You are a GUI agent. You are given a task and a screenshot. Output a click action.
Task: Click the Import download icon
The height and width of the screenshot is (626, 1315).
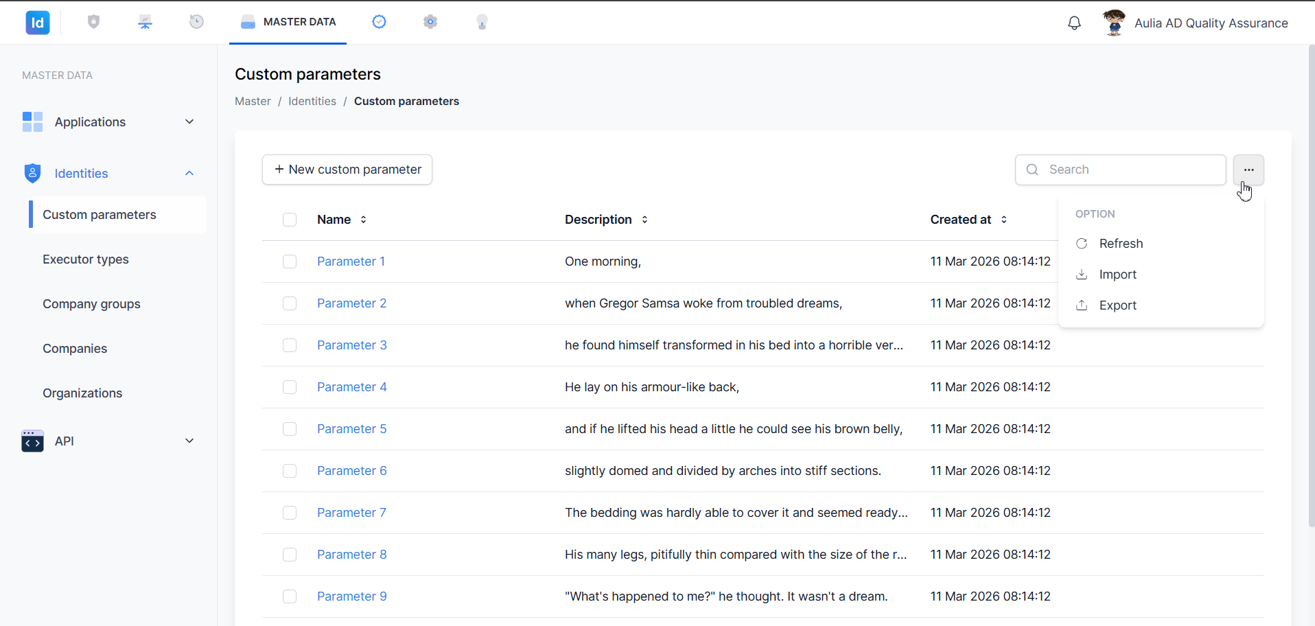pyautogui.click(x=1082, y=275)
